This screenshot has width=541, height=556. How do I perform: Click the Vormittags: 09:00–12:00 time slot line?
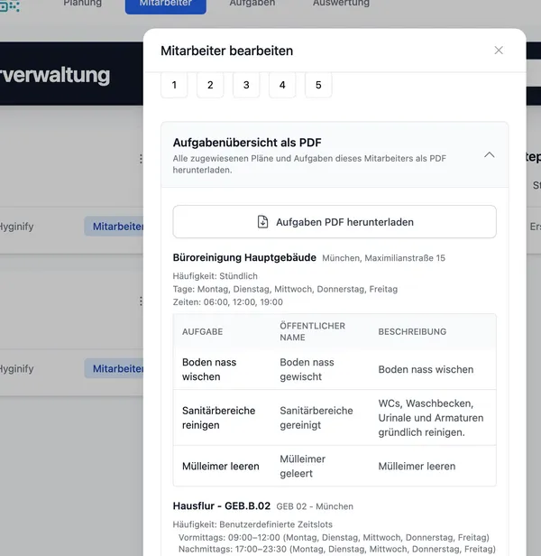click(334, 538)
